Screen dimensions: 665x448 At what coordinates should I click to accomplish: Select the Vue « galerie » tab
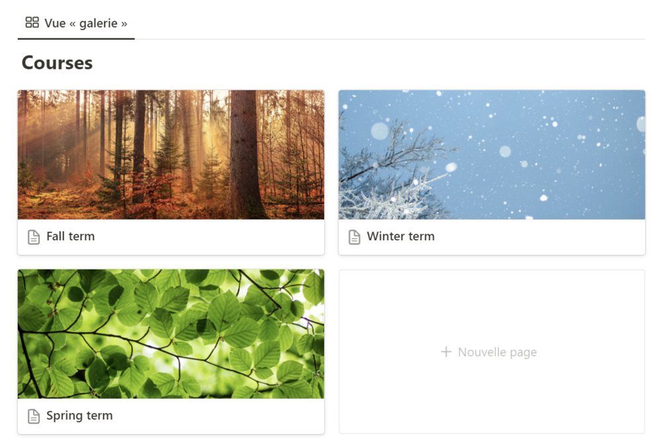pos(76,23)
